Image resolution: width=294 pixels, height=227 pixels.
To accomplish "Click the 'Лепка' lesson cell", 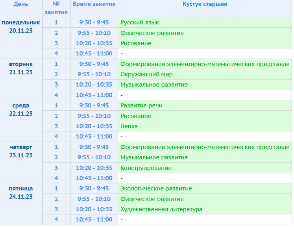I will tap(129, 126).
